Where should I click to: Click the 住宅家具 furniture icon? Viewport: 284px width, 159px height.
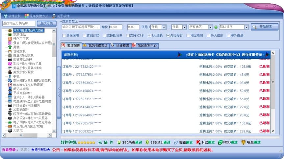[x=10, y=51]
